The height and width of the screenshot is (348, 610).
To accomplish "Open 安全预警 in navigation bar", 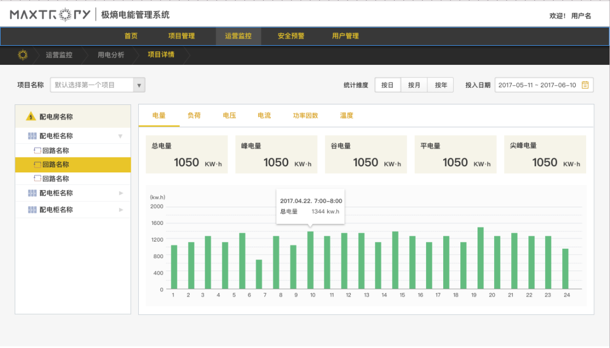I will tap(291, 36).
